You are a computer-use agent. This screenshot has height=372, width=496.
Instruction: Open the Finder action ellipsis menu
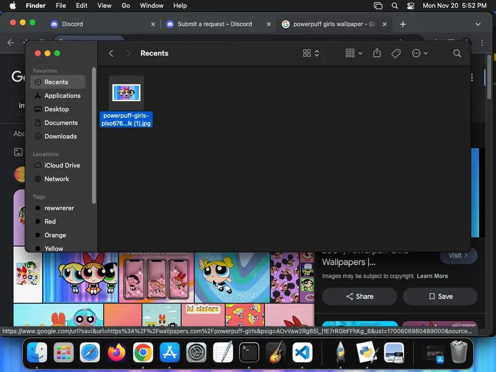(420, 53)
